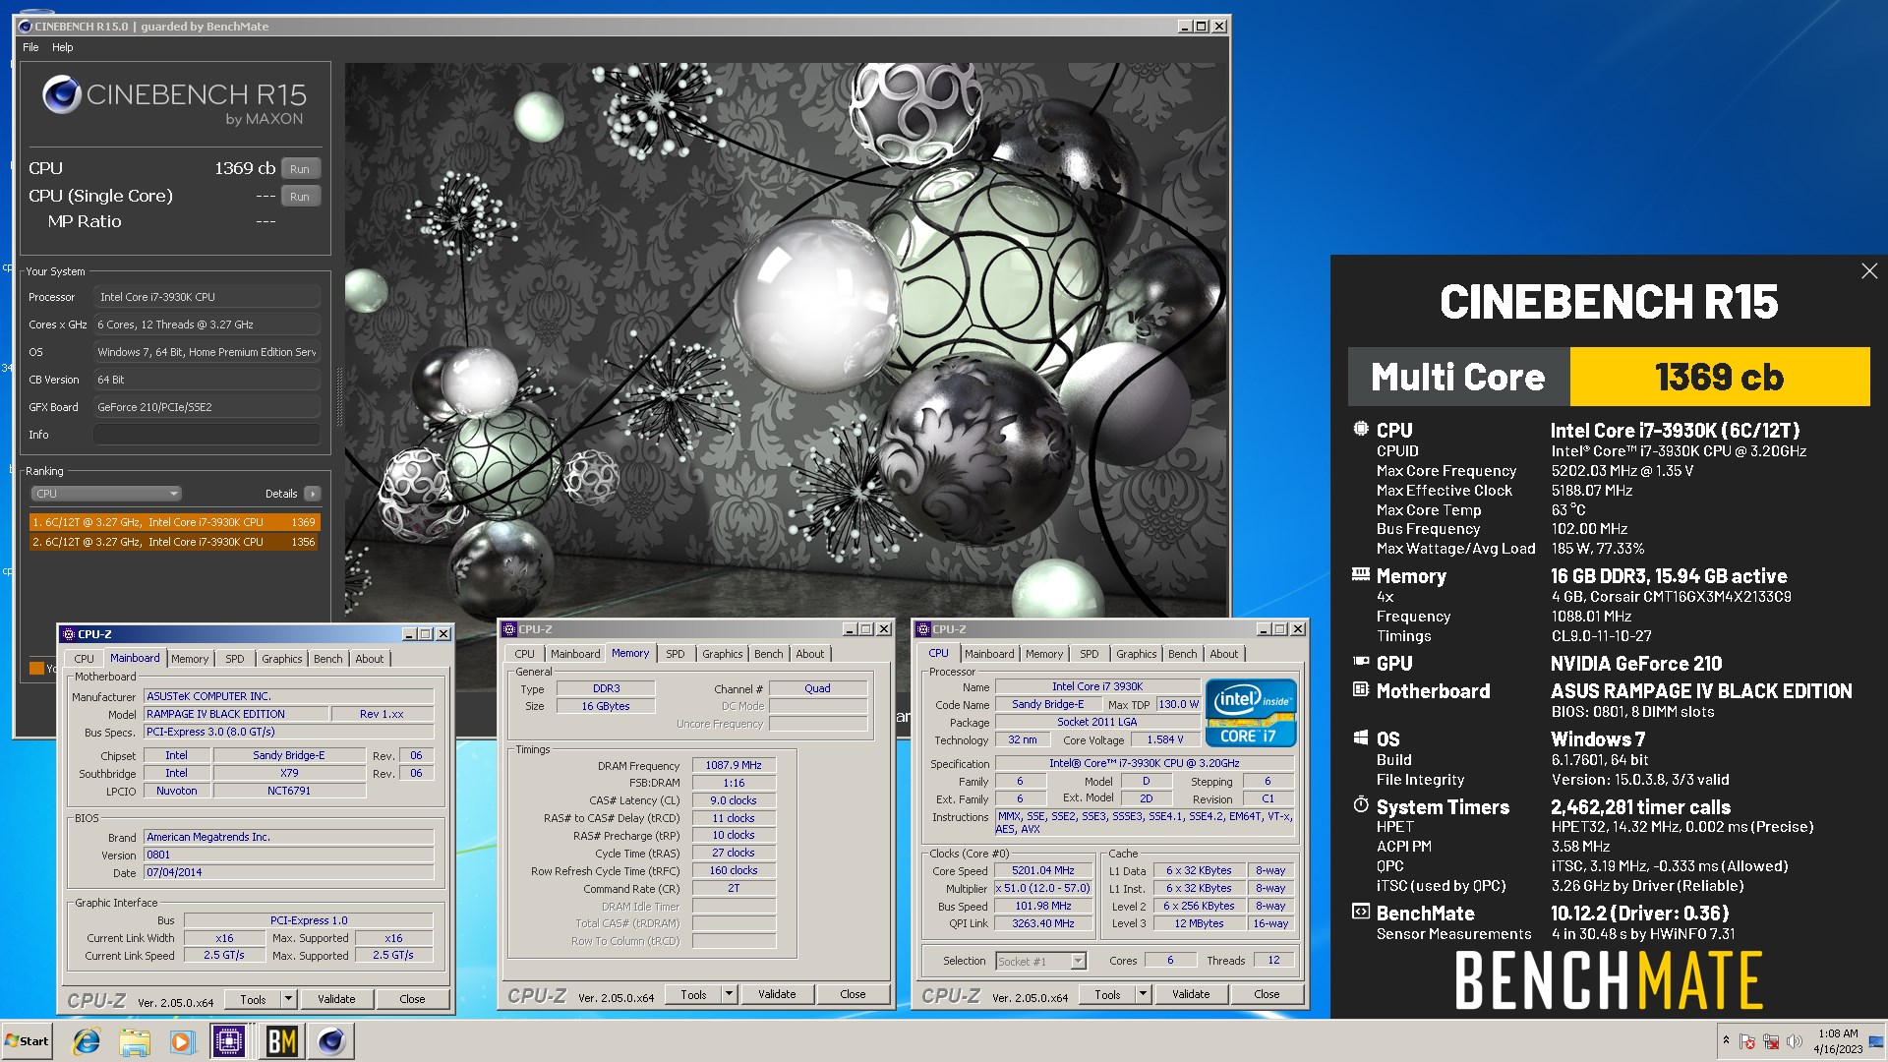Image resolution: width=1888 pixels, height=1062 pixels.
Task: Click the Cinebench title bar app icon
Action: [26, 27]
